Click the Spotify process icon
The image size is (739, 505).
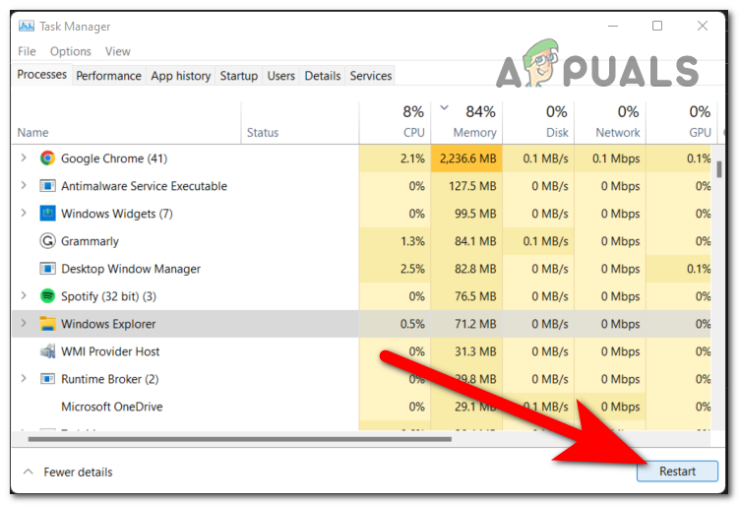(x=47, y=296)
